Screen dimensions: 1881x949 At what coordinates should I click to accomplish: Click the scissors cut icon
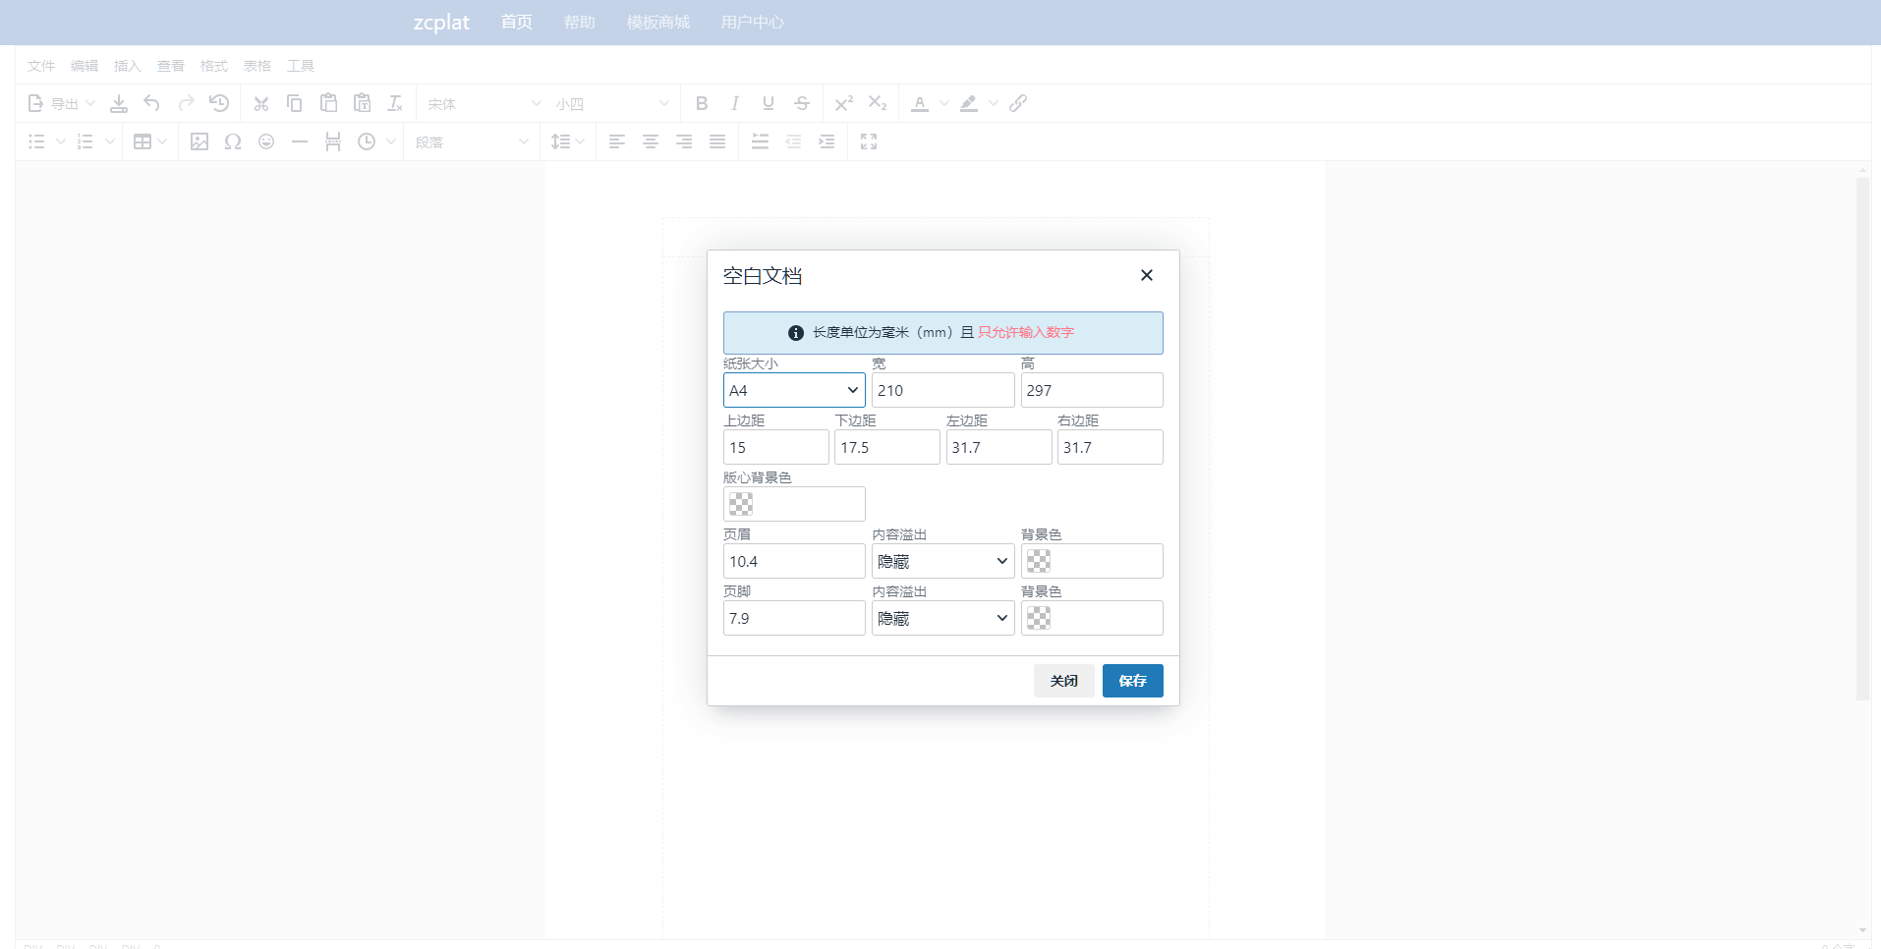click(261, 103)
